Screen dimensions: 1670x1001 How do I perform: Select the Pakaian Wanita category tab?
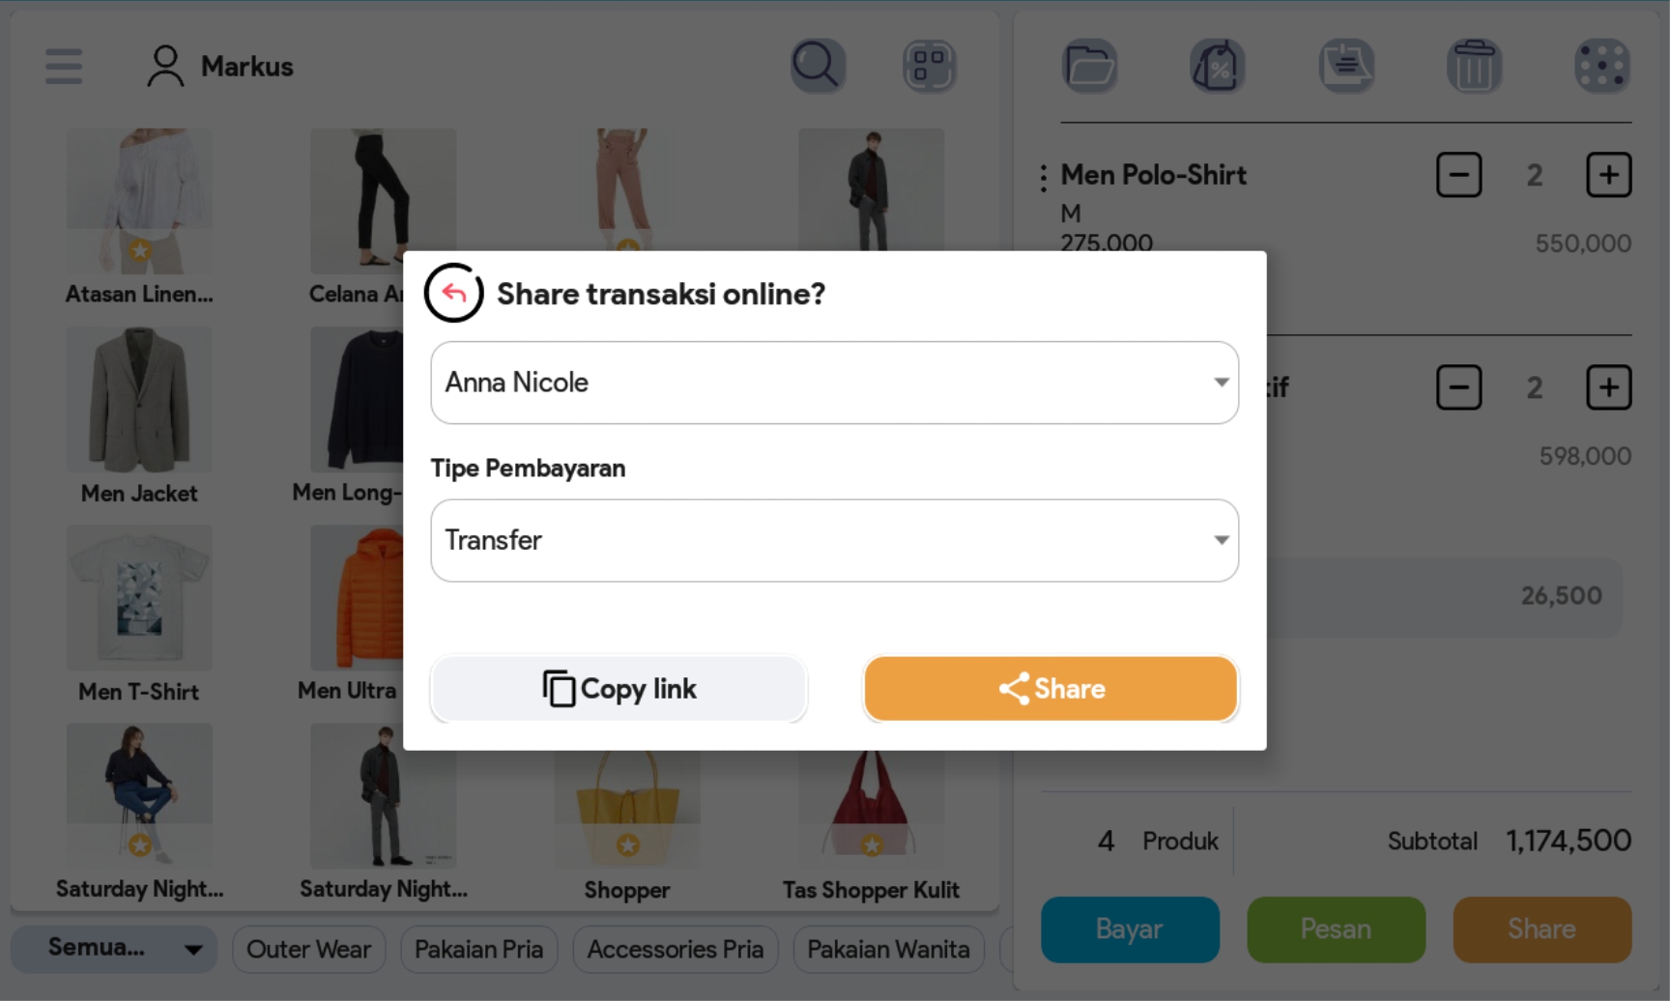tap(888, 949)
